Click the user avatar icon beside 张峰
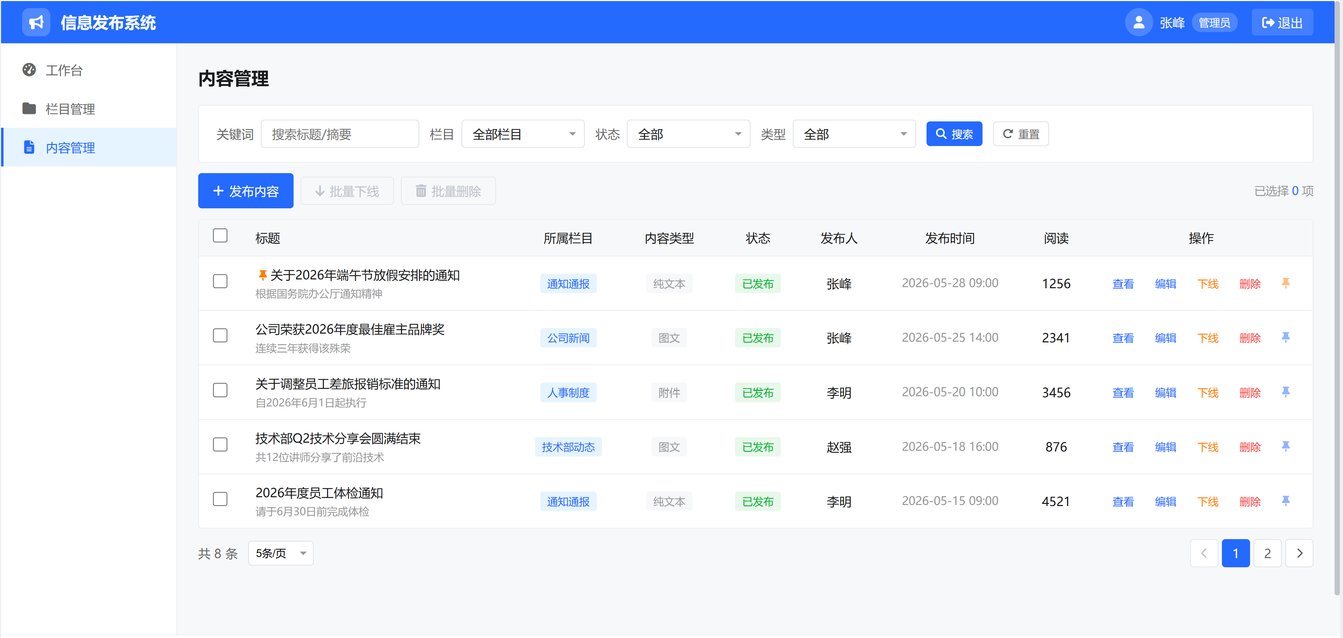Image resolution: width=1343 pixels, height=638 pixels. coord(1138,23)
